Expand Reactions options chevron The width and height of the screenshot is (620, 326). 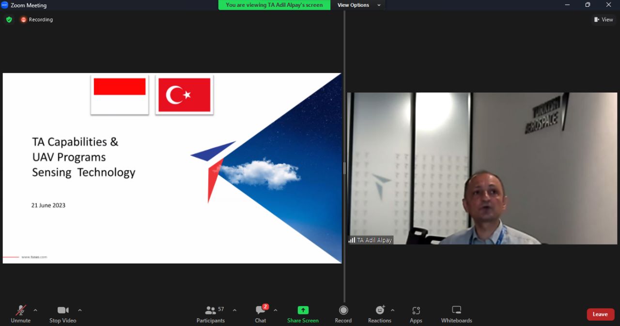pyautogui.click(x=392, y=310)
